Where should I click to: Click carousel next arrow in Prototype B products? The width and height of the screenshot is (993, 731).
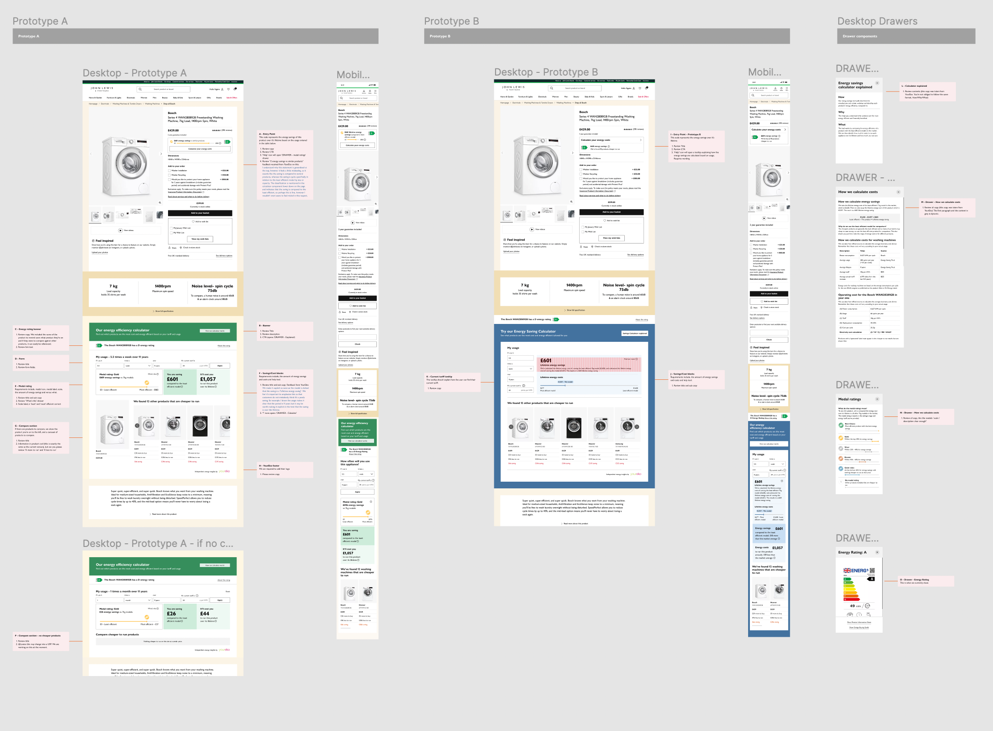click(x=637, y=427)
